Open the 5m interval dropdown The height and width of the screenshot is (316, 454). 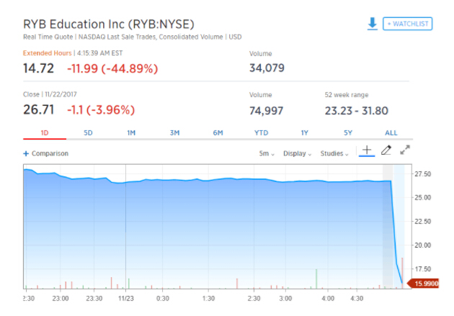coord(267,153)
